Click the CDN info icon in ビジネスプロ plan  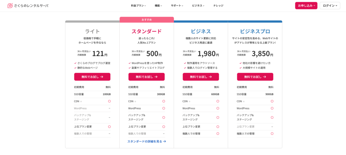244,101
